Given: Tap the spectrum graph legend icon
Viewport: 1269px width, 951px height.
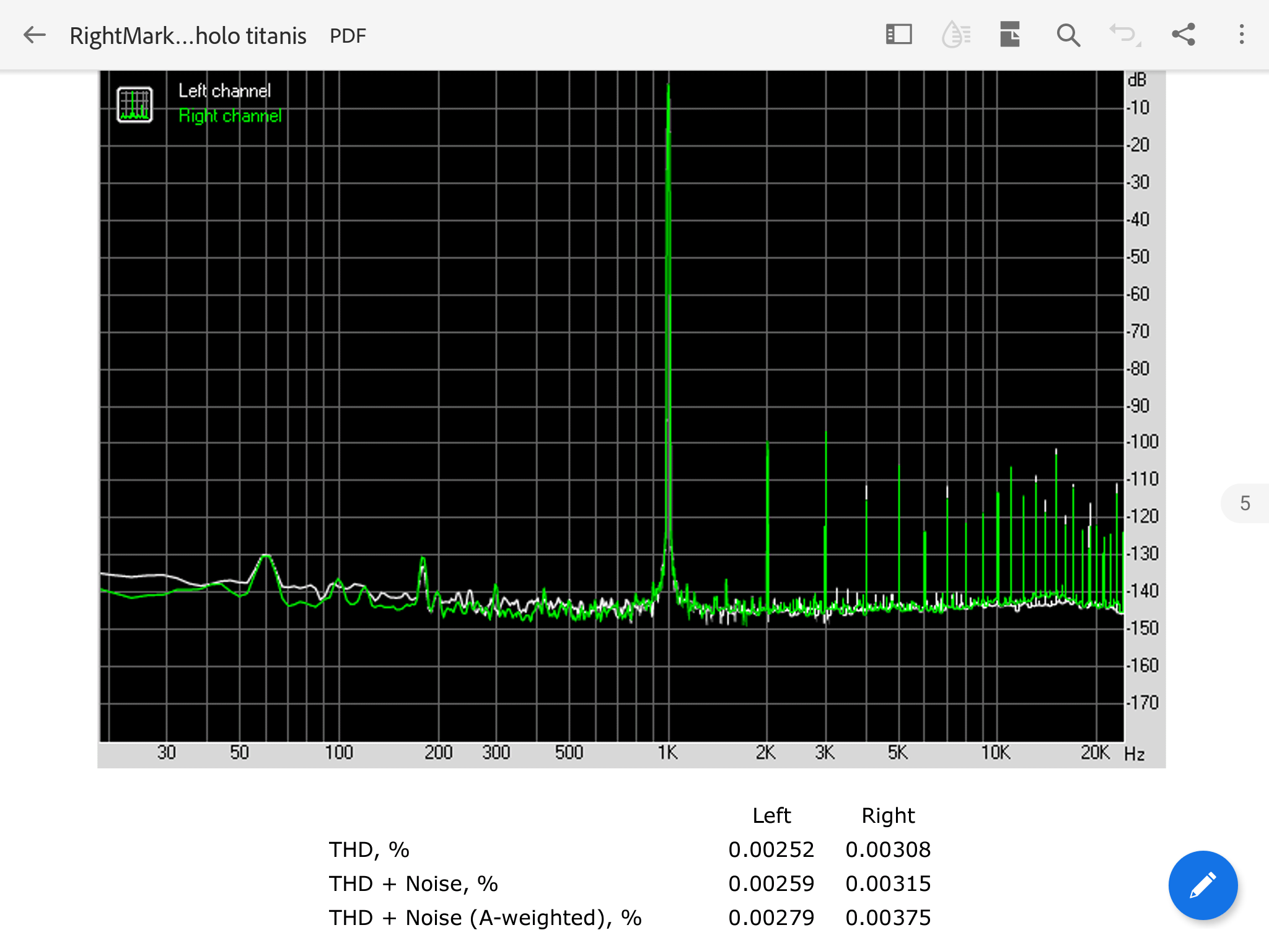Looking at the screenshot, I should point(134,104).
